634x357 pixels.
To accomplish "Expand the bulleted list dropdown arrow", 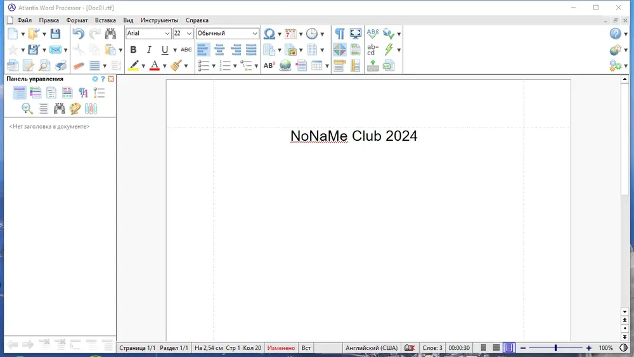I will click(214, 66).
